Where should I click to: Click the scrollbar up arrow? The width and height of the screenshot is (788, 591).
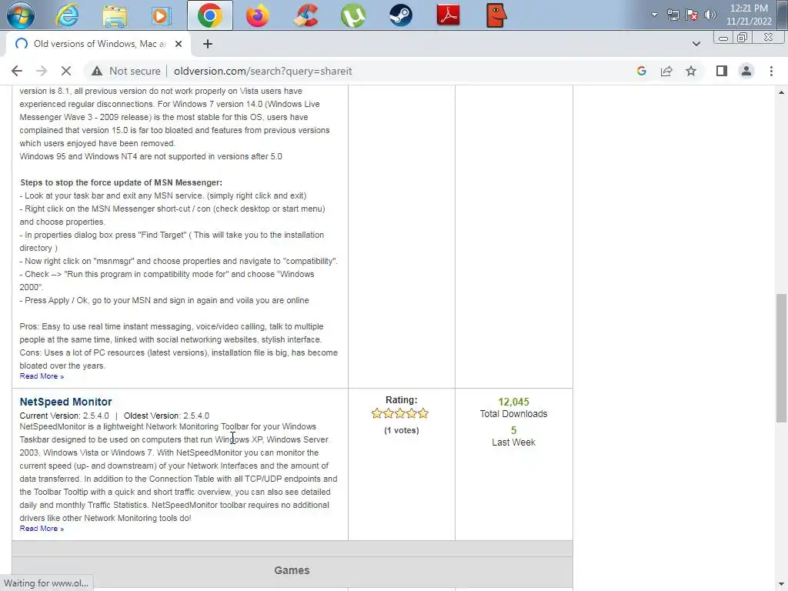(781, 92)
